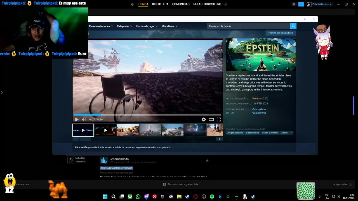The width and height of the screenshot is (358, 201).
Task: Click helio18p's reviewer avatar
Action: pos(70,160)
